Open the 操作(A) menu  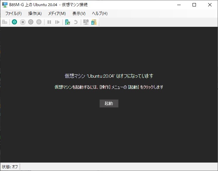point(35,13)
